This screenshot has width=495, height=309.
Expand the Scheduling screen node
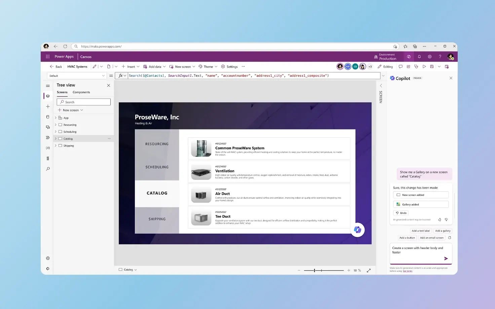[55, 131]
